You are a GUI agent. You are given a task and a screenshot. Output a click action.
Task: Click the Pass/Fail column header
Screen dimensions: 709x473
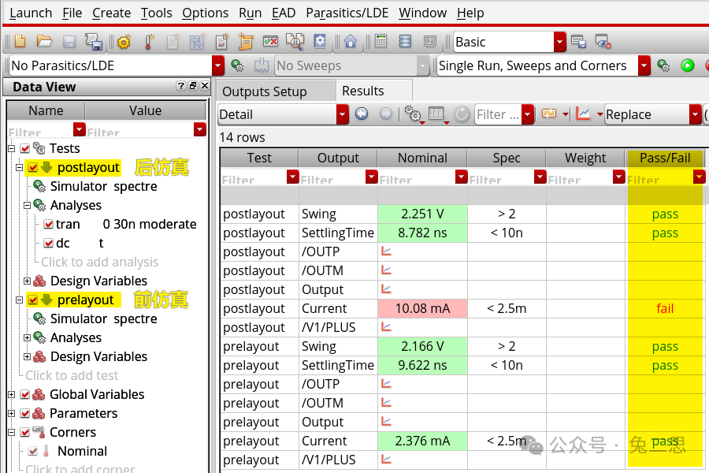(665, 158)
